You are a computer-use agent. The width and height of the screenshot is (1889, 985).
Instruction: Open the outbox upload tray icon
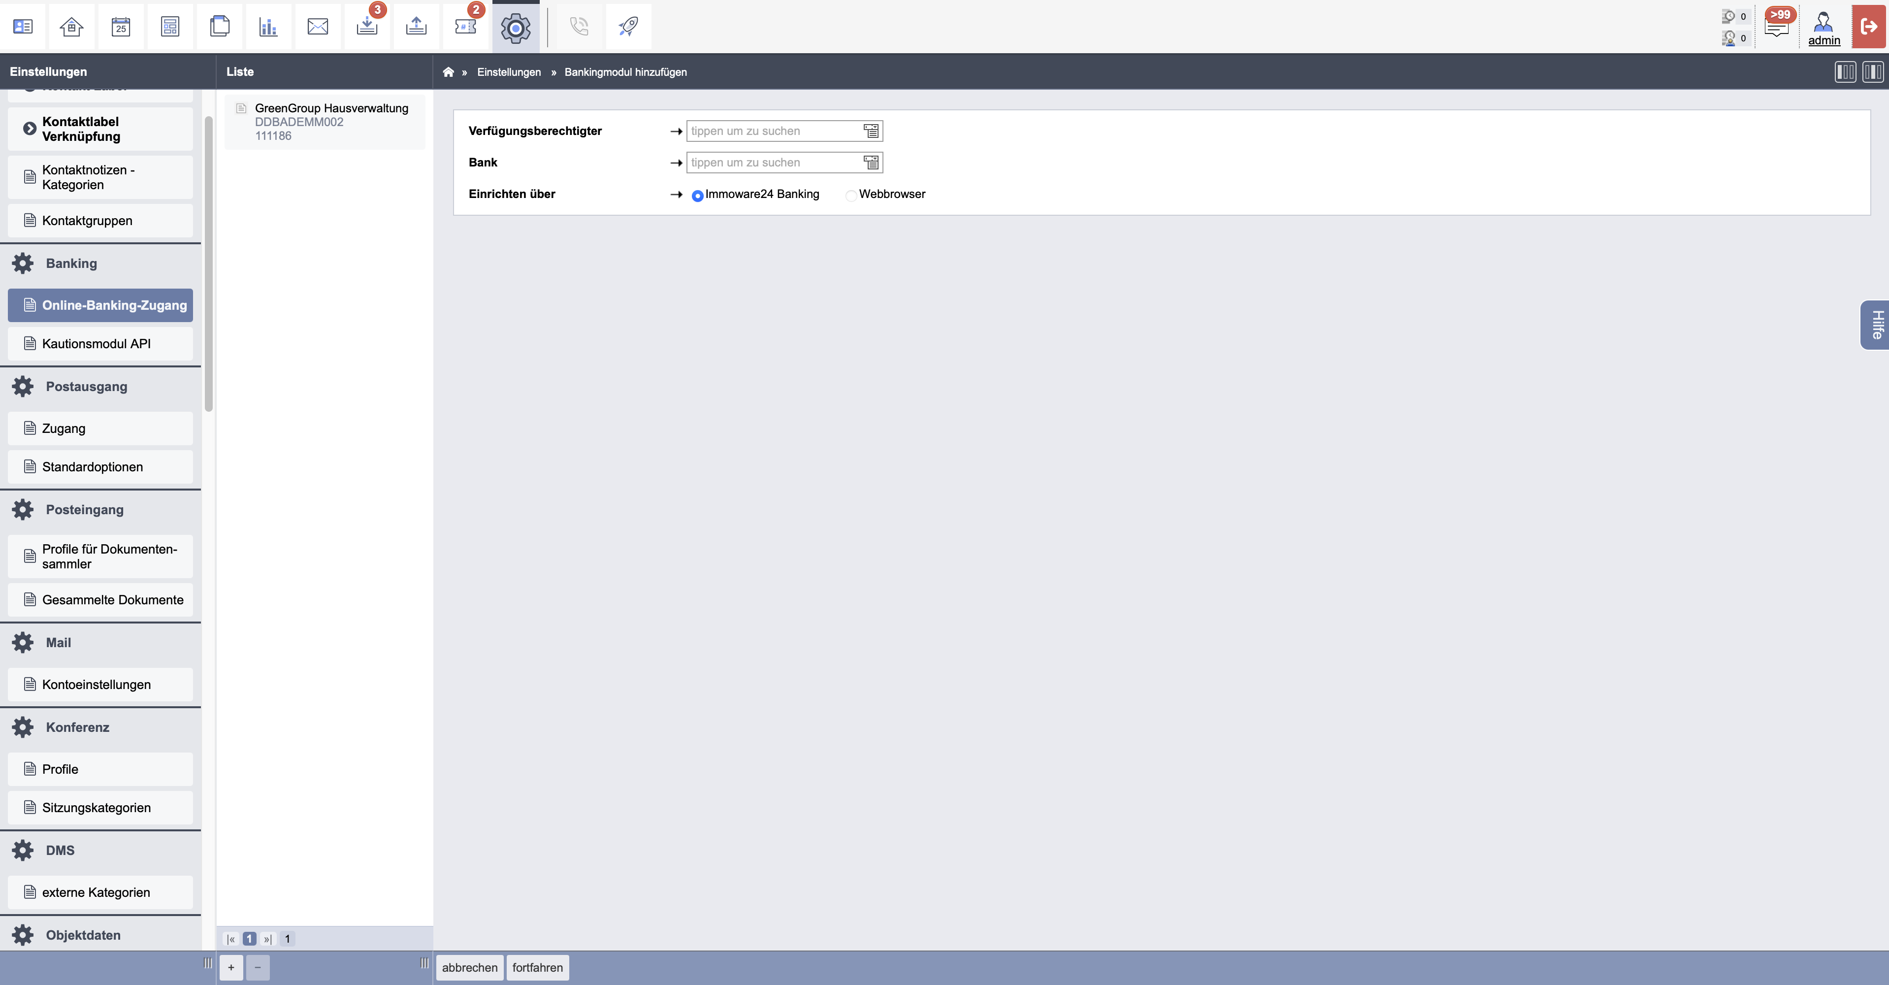click(x=416, y=27)
